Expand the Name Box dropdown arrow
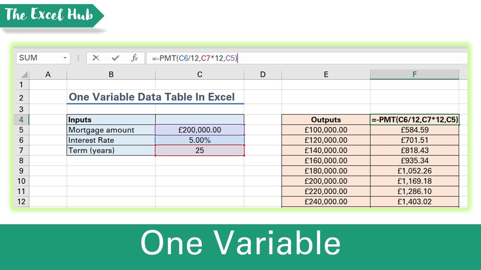Viewport: 481px width, 270px height. (x=65, y=58)
